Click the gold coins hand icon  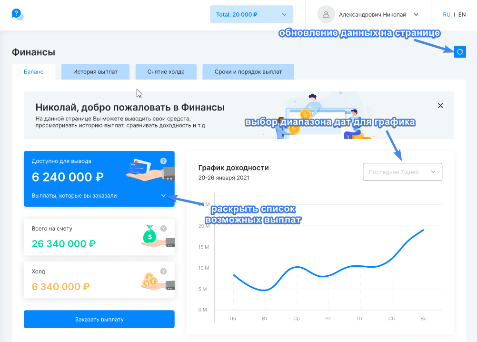150,280
